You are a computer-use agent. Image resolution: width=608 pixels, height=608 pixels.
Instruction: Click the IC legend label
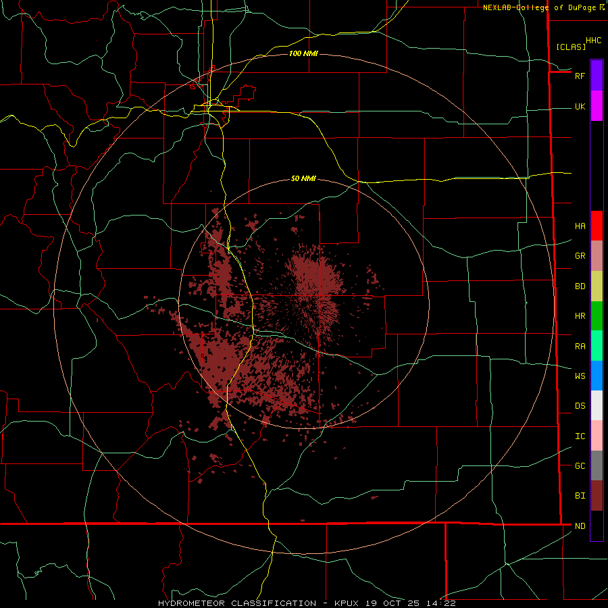580,436
